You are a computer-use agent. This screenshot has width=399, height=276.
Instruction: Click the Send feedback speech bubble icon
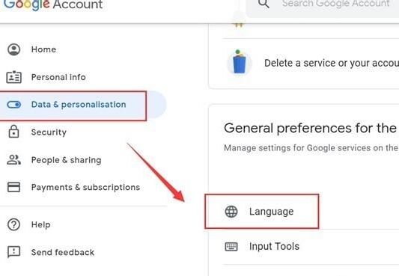click(x=13, y=252)
